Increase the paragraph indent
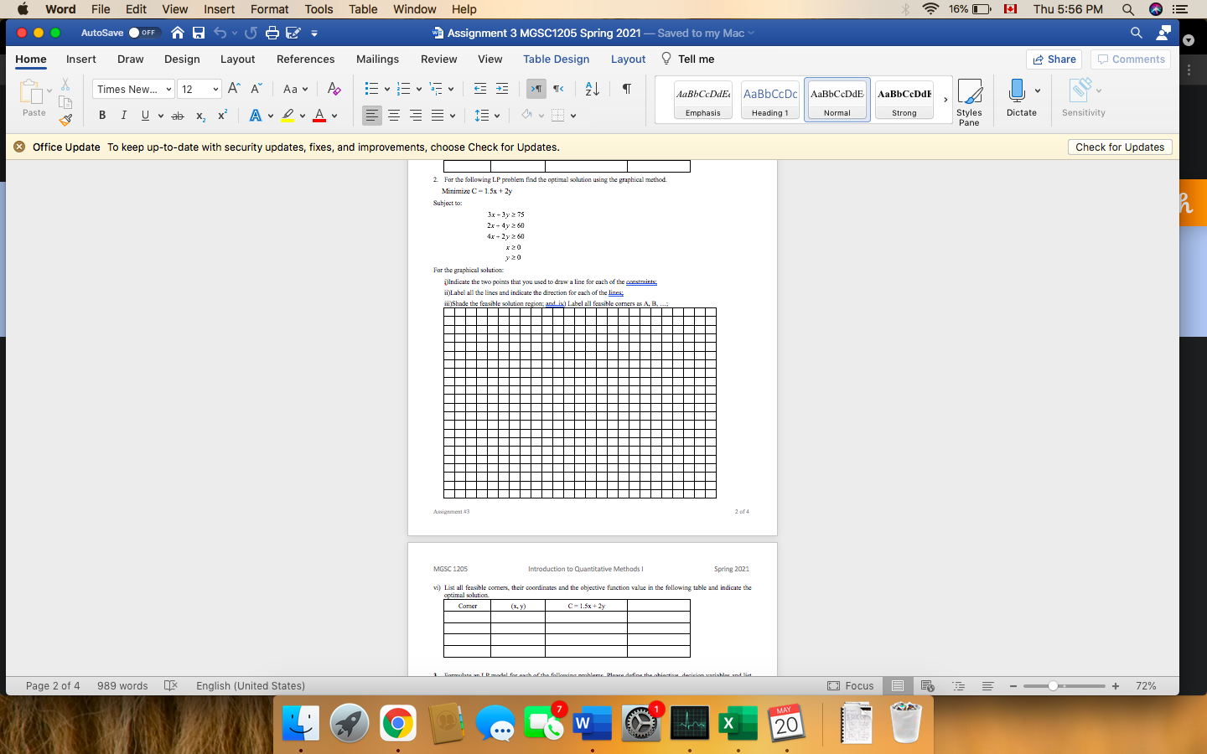 [x=500, y=88]
